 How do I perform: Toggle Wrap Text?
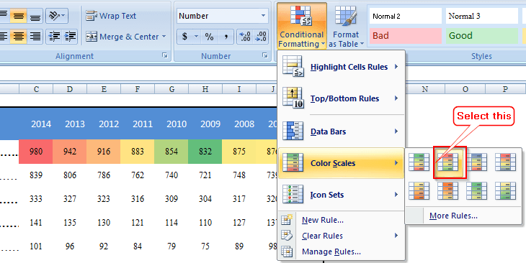tap(111, 16)
